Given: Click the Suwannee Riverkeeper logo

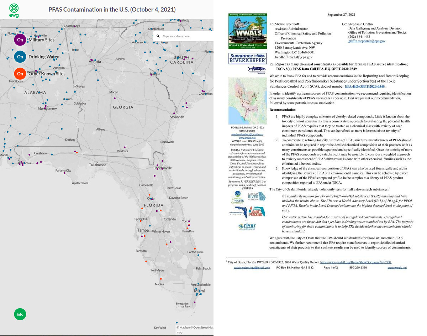Looking at the screenshot, I should click(247, 59).
